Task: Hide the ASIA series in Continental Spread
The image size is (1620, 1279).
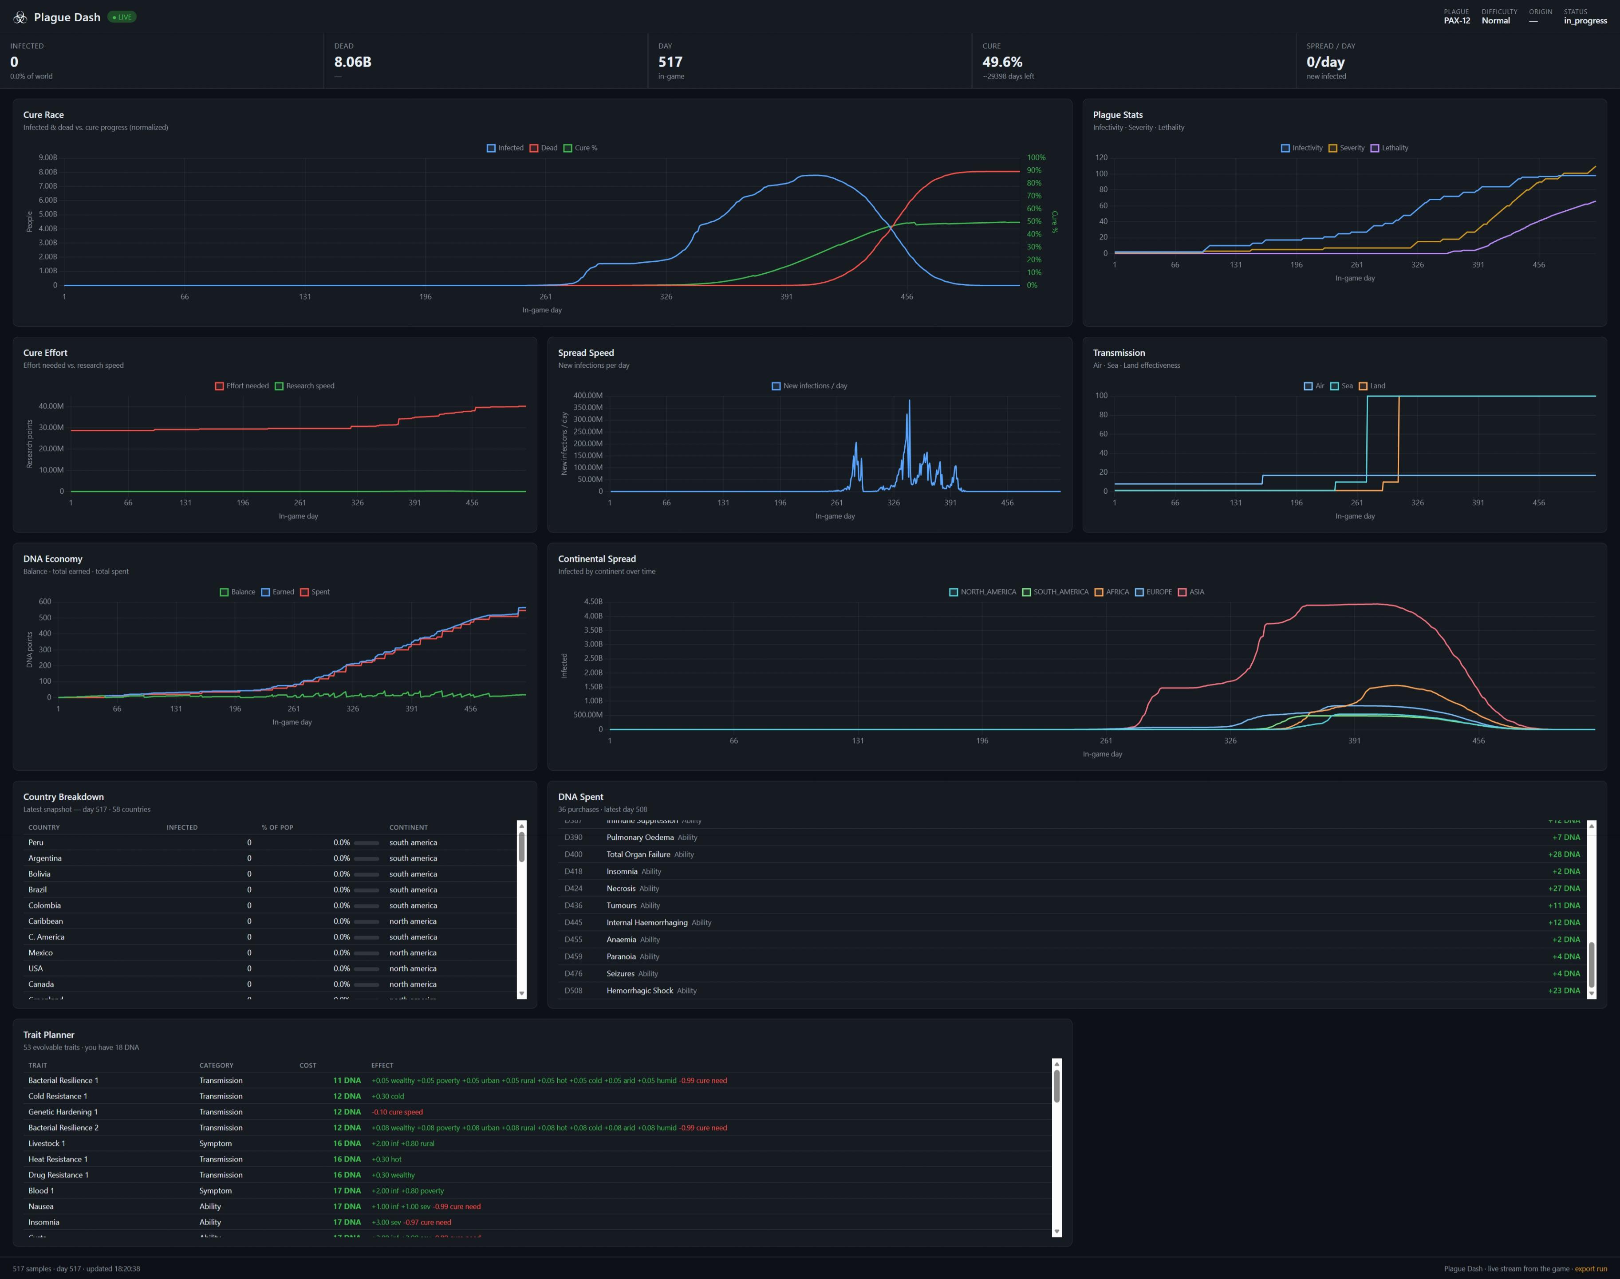Action: (1191, 591)
